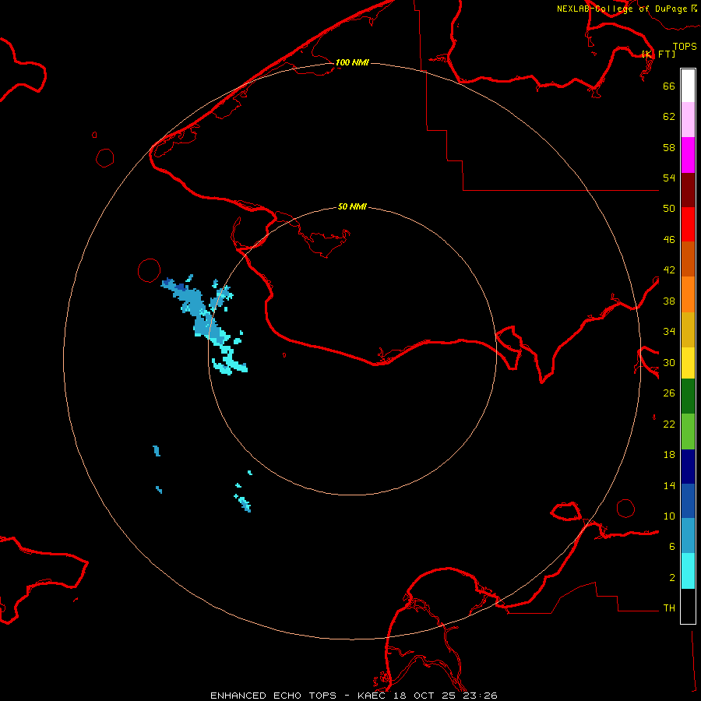Click the '66' legend value
701x701 pixels.
[669, 86]
